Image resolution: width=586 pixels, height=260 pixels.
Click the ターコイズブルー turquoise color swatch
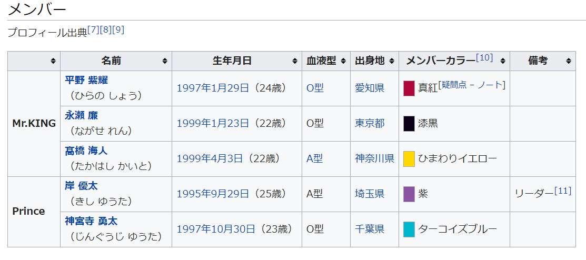[409, 228]
